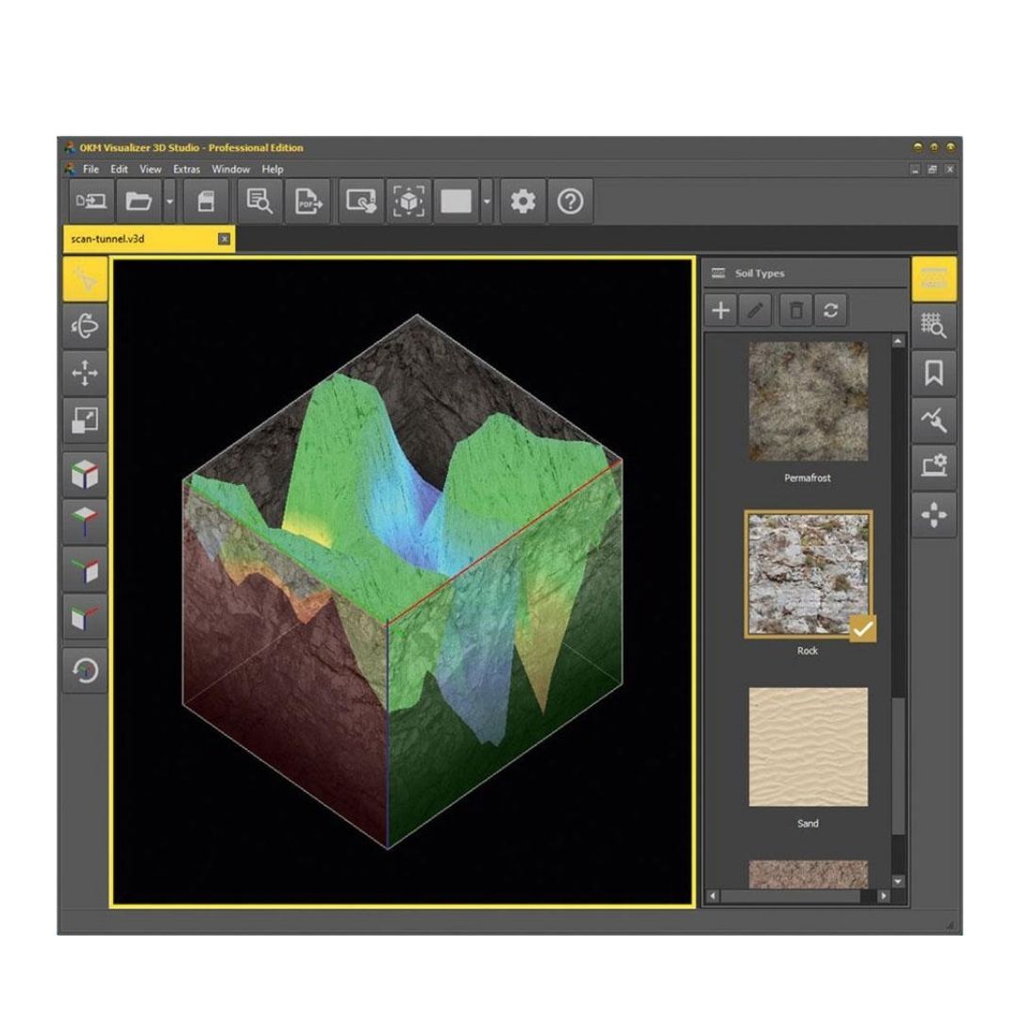The image size is (1019, 1019).
Task: Toggle the selection arrow tool at top left
Action: (x=85, y=278)
